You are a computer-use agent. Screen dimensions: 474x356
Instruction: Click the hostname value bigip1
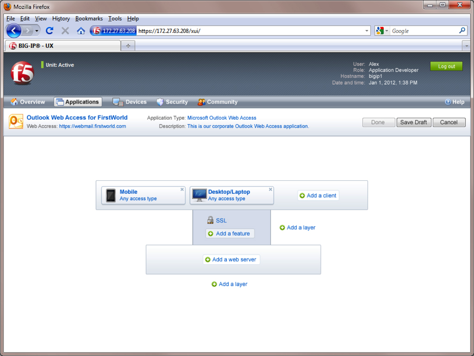(375, 76)
